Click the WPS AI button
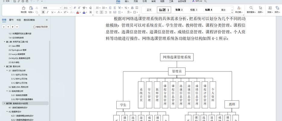Image resolution: width=282 pixels, height=121 pixels. click(197, 1)
